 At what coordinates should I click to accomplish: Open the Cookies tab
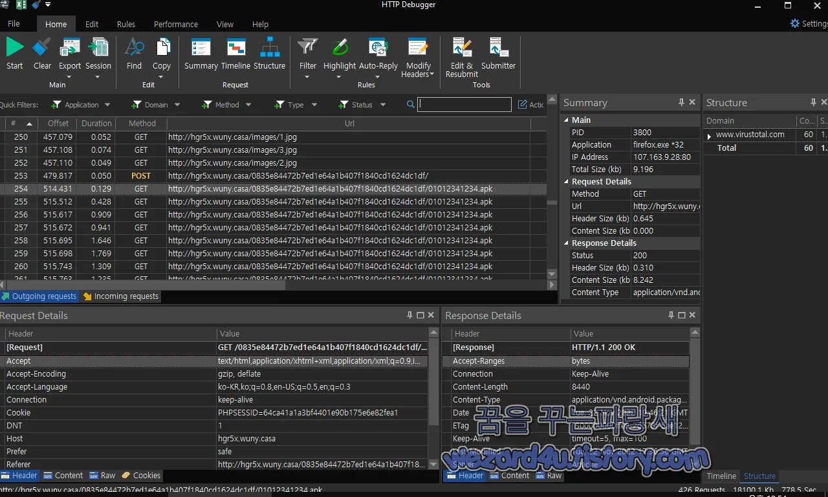click(141, 476)
